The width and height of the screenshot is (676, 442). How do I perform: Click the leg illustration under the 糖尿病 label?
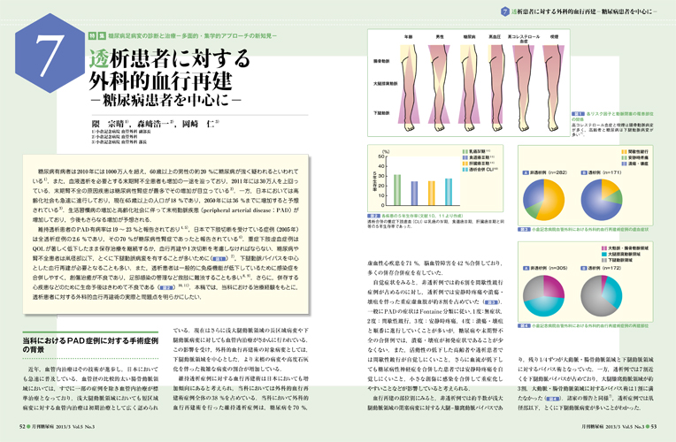[469, 88]
